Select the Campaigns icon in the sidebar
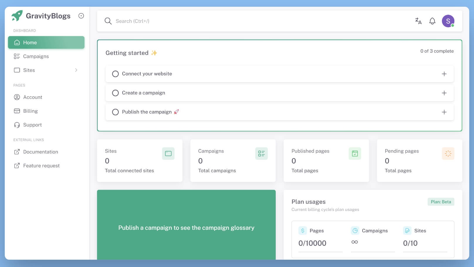474x267 pixels. click(17, 56)
